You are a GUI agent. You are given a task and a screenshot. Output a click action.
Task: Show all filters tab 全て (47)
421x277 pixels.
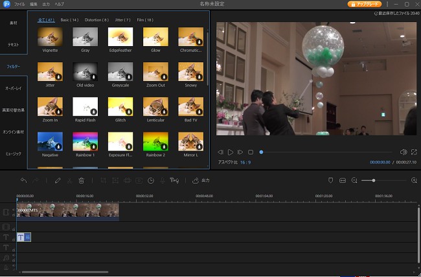[46, 20]
